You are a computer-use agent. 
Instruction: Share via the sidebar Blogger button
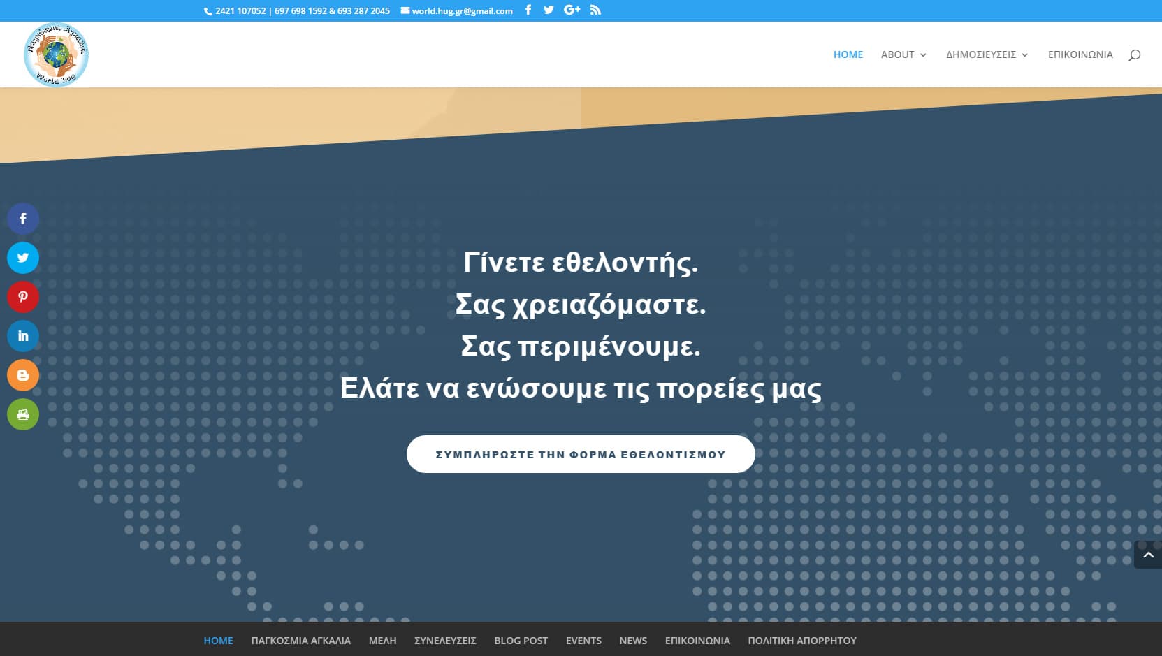(x=23, y=375)
